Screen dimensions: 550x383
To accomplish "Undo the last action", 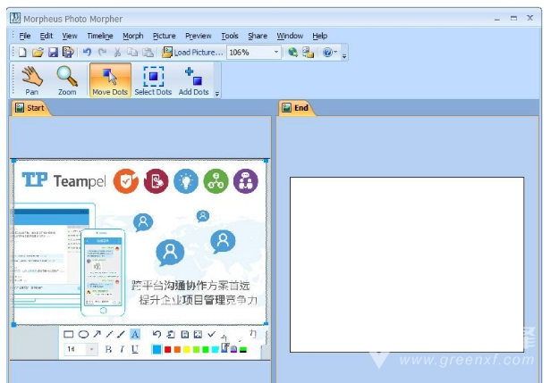I will [x=87, y=53].
